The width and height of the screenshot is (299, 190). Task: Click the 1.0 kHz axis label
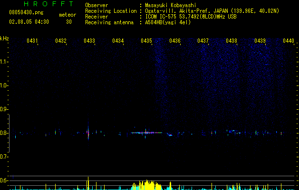pyautogui.click(x=4, y=85)
